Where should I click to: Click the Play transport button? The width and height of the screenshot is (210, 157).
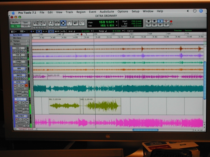[160, 21]
